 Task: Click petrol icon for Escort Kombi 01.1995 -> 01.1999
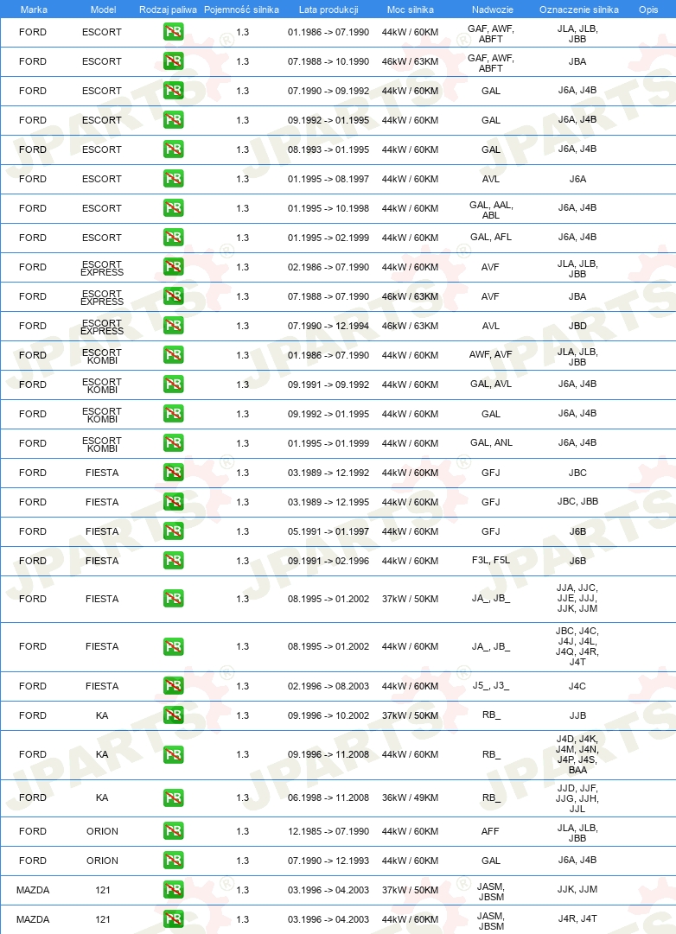(x=174, y=443)
